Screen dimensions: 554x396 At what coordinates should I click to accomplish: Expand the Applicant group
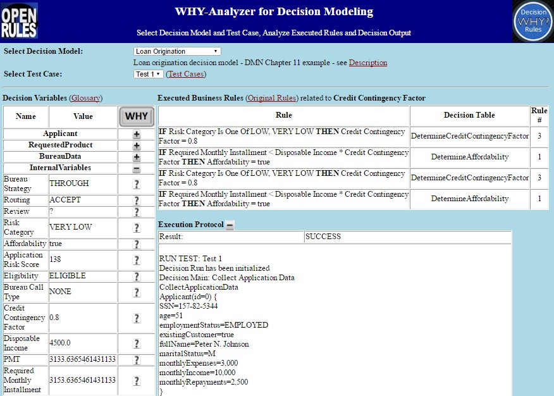[137, 134]
